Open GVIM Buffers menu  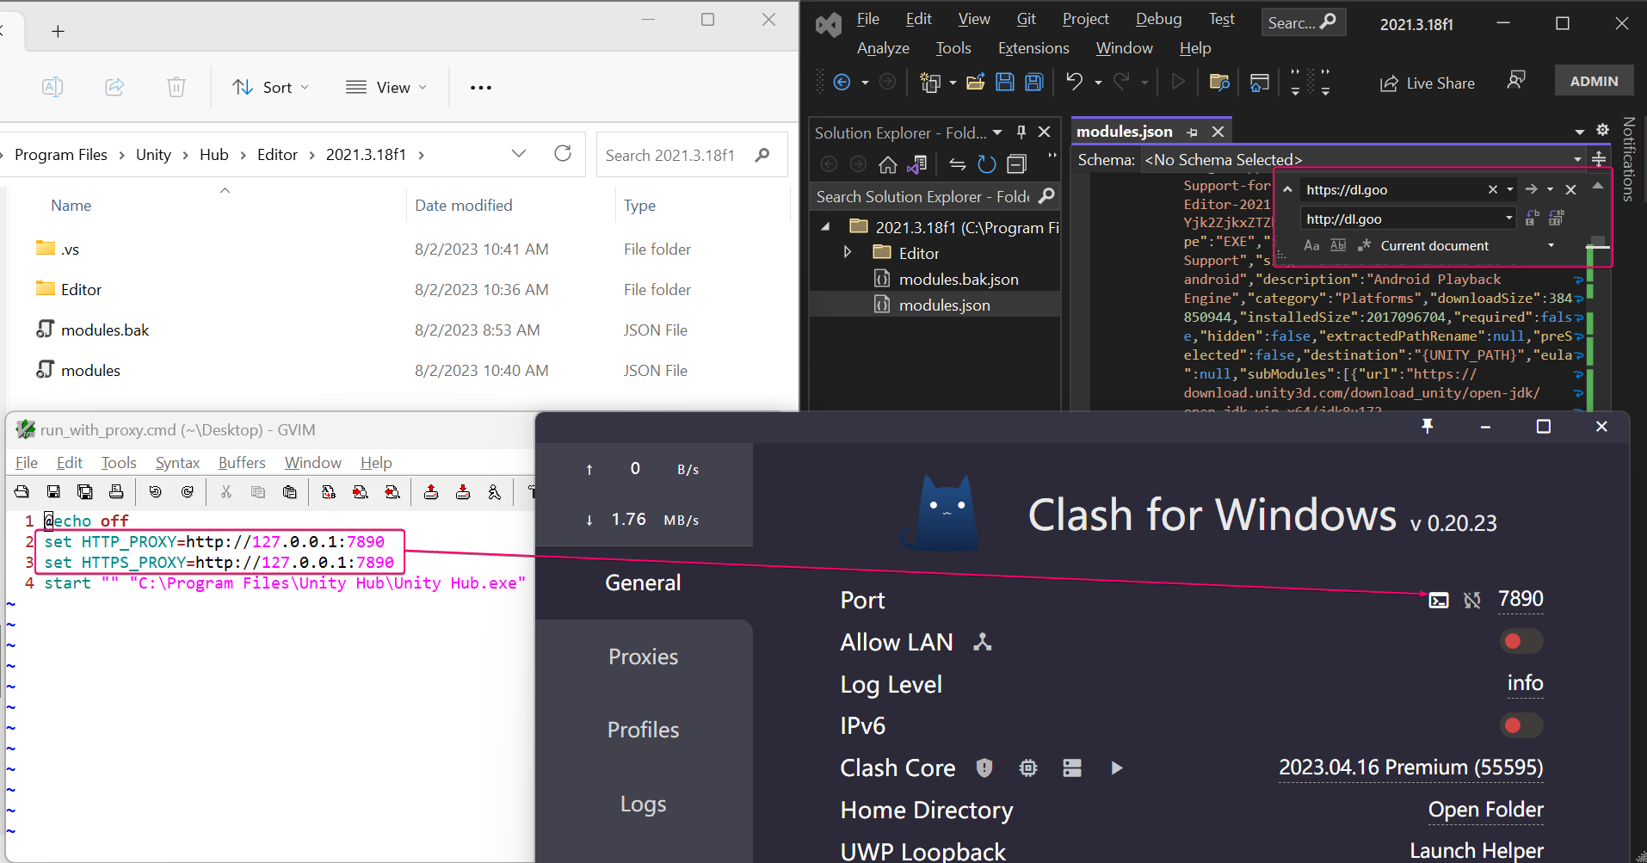(x=242, y=462)
